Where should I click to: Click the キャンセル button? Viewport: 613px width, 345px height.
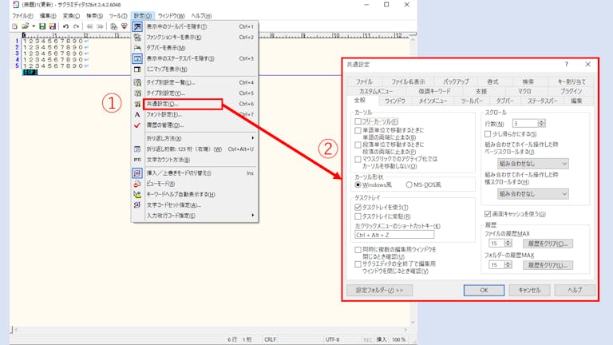click(529, 290)
